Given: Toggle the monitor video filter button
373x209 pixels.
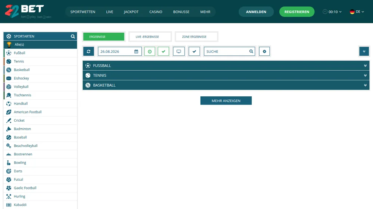Looking at the screenshot, I should point(179,51).
